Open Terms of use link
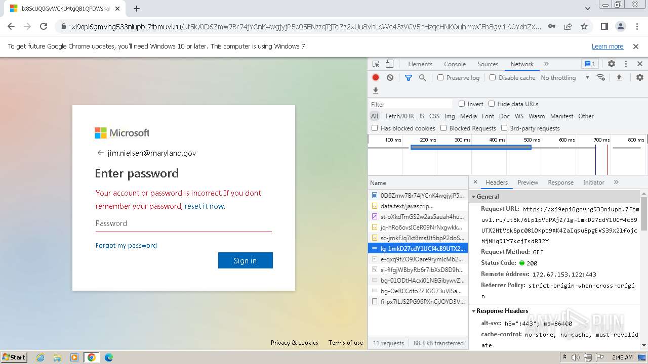 click(346, 342)
